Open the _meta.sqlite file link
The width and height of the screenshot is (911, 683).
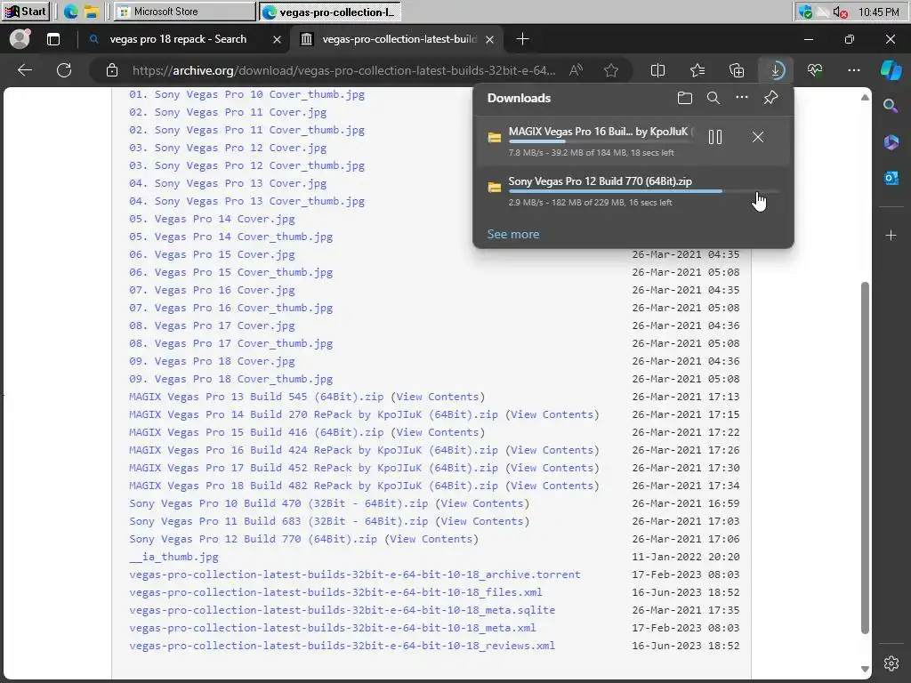[342, 610]
